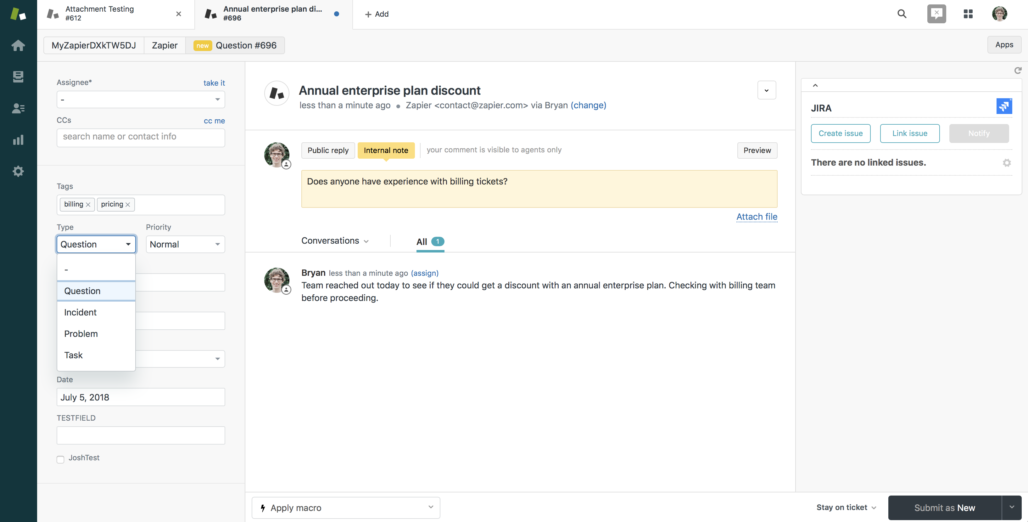Viewport: 1028px width, 522px height.
Task: Open the Reporting panel in the sidebar
Action: coord(18,140)
